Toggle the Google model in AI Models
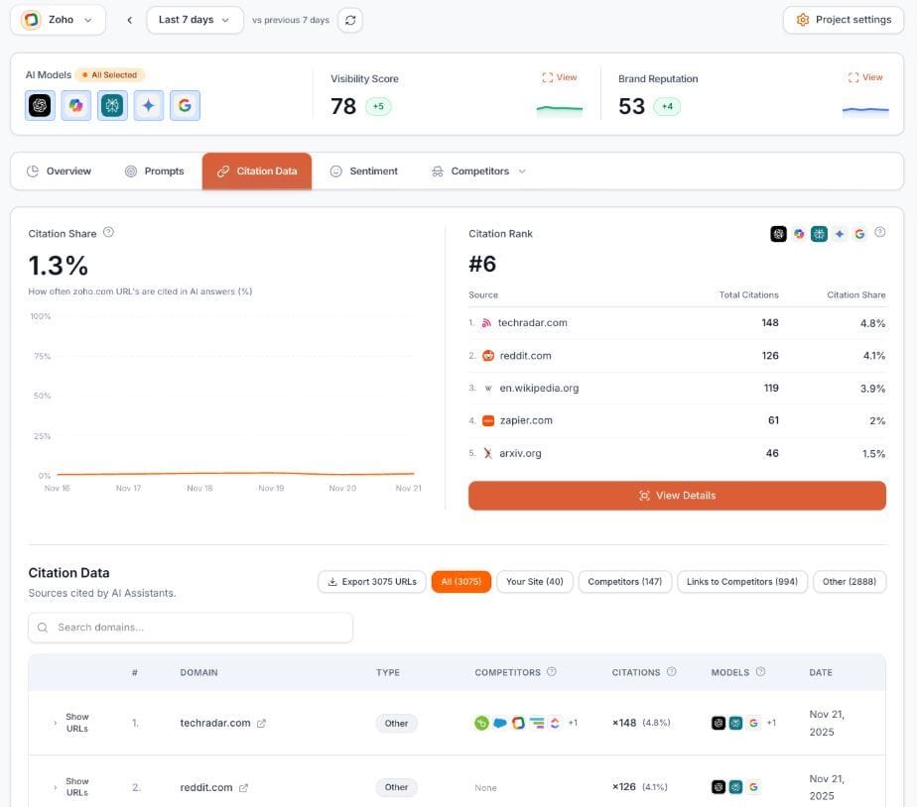 tap(185, 105)
